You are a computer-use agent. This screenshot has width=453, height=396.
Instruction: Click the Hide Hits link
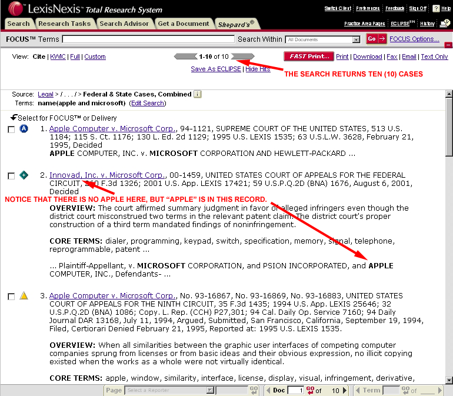[258, 69]
